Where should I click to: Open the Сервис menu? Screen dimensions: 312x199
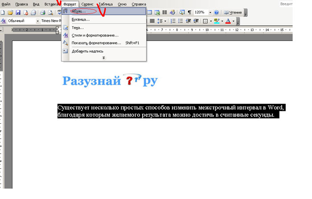tap(87, 4)
